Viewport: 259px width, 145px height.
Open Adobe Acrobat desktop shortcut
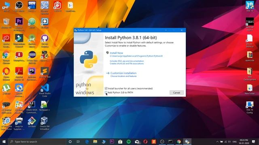[x=19, y=74]
